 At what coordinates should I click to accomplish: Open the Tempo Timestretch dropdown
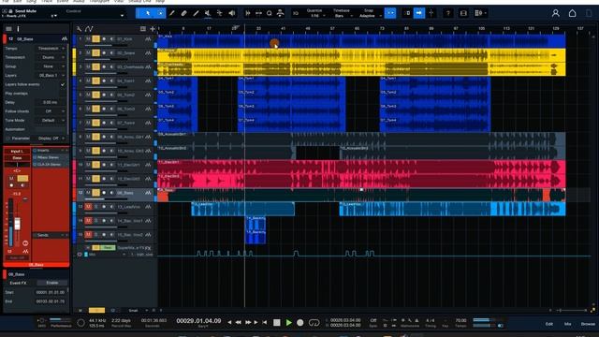click(51, 49)
